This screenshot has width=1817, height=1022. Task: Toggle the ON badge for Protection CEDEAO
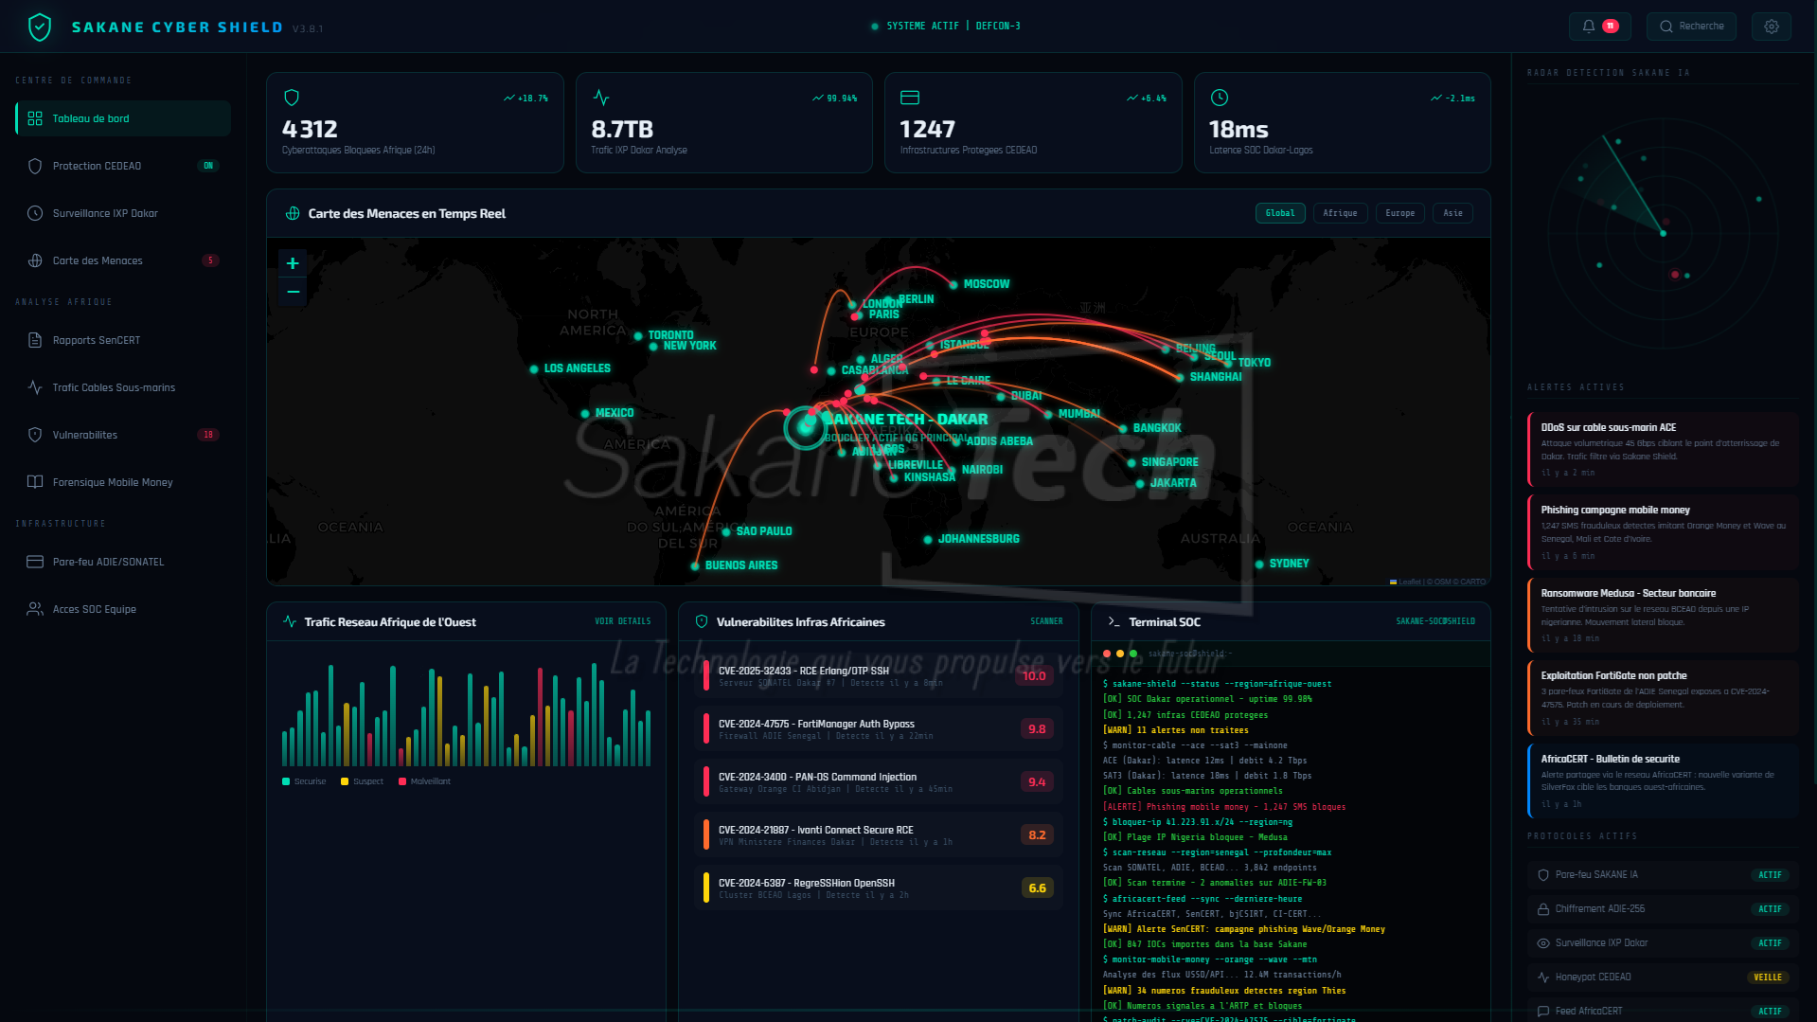[x=208, y=166]
